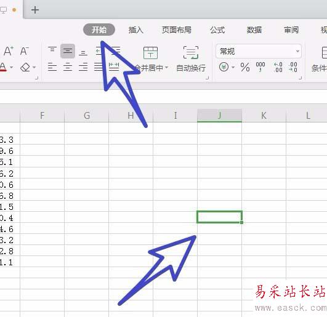
Task: Apply distributed alignment
Action: point(114,67)
